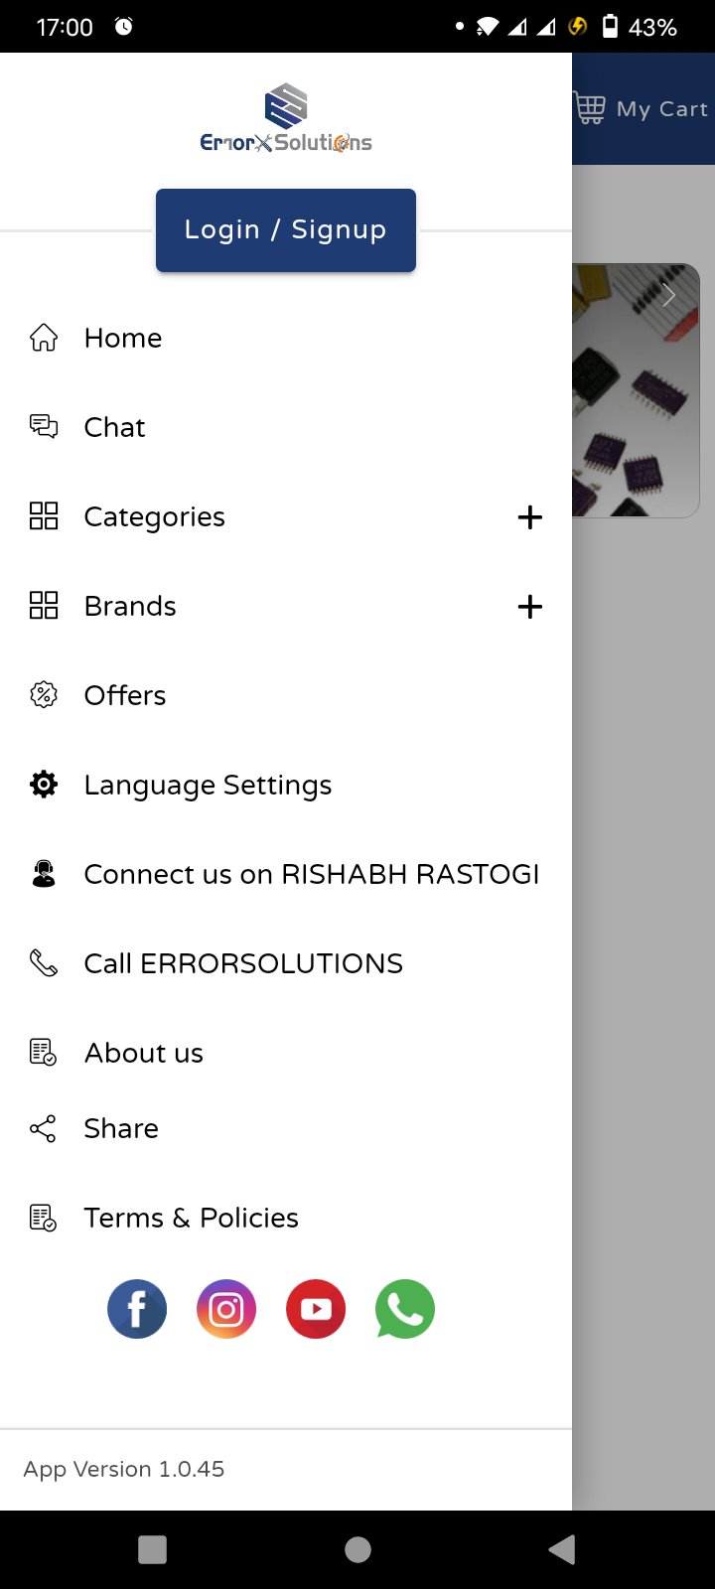Open the WhatsApp social icon
The width and height of the screenshot is (715, 1589).
point(405,1309)
